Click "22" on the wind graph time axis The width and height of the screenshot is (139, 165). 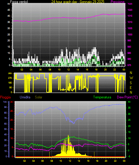click(x=115, y=70)
